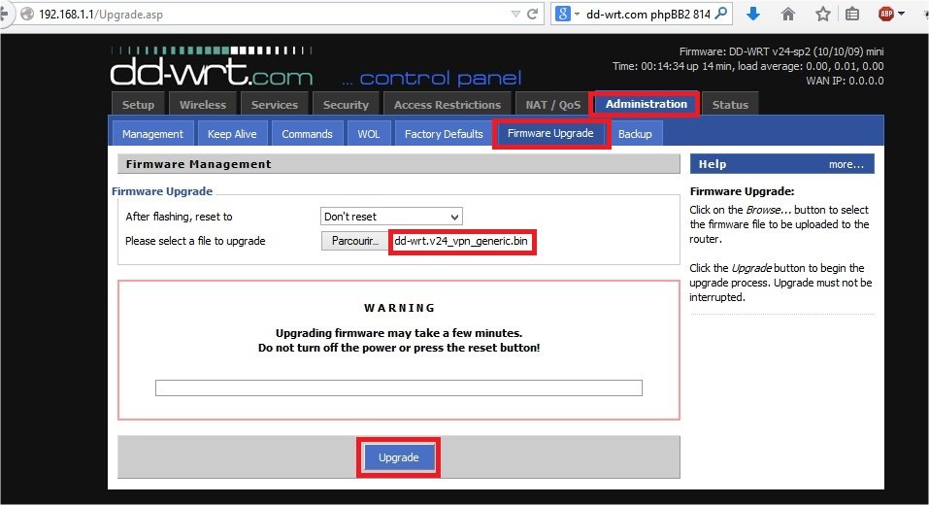Bookmark this page with the star
Image resolution: width=929 pixels, height=505 pixels.
[x=822, y=15]
